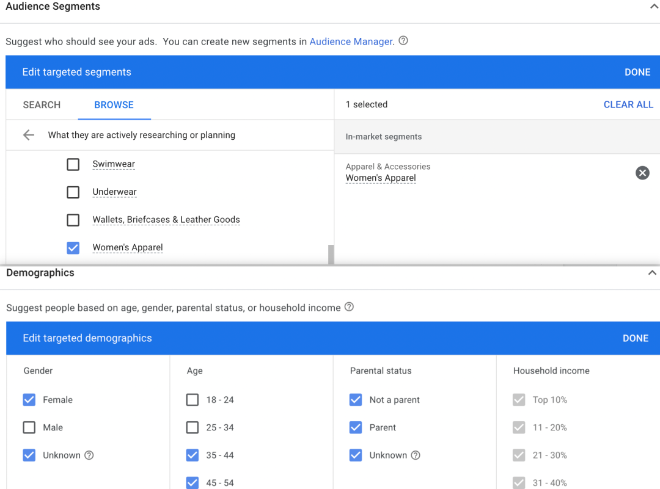The width and height of the screenshot is (660, 489).
Task: Go back using the left arrow
Action: pyautogui.click(x=29, y=135)
